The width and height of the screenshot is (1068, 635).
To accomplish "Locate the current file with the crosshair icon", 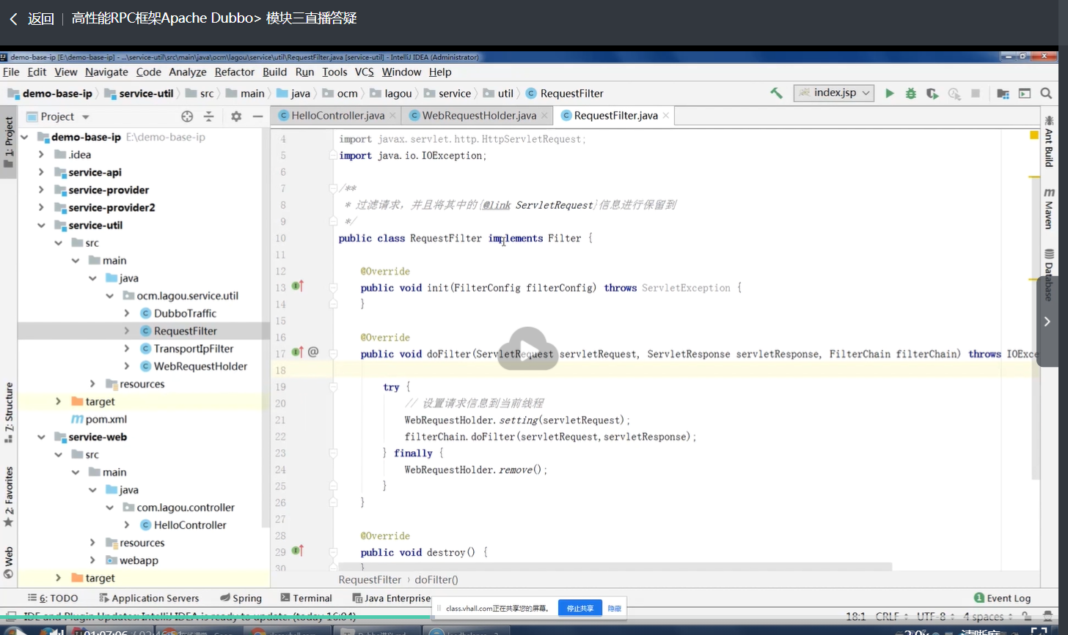I will 187,116.
